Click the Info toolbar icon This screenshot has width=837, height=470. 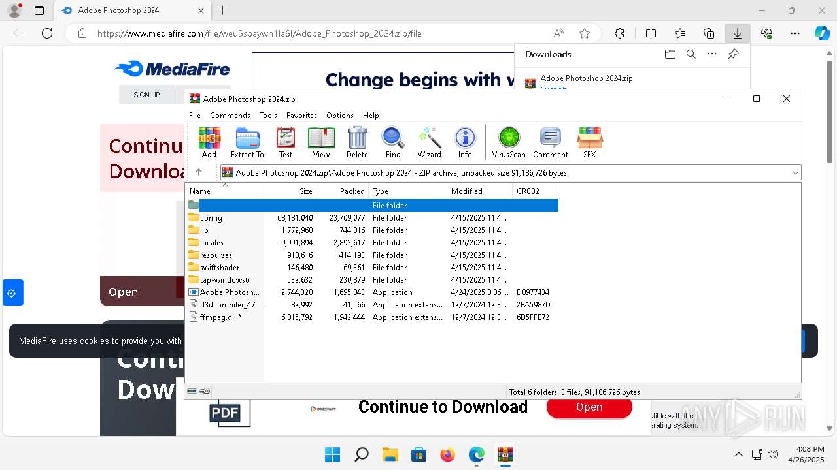[x=465, y=142]
